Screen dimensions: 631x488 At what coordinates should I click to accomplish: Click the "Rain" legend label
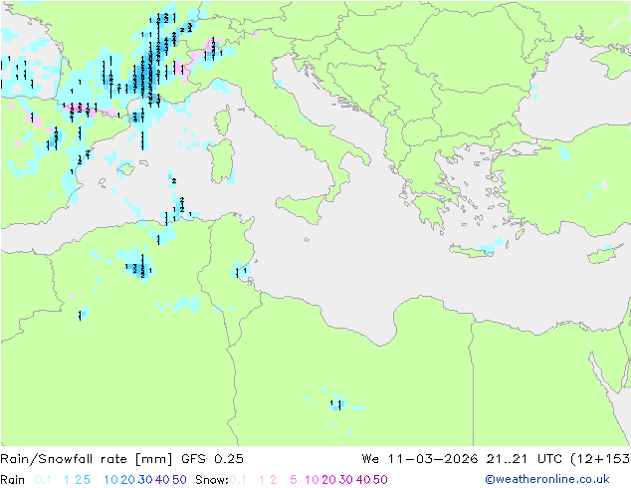(13, 480)
